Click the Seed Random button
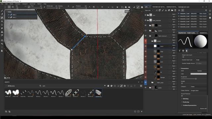 pos(199,71)
